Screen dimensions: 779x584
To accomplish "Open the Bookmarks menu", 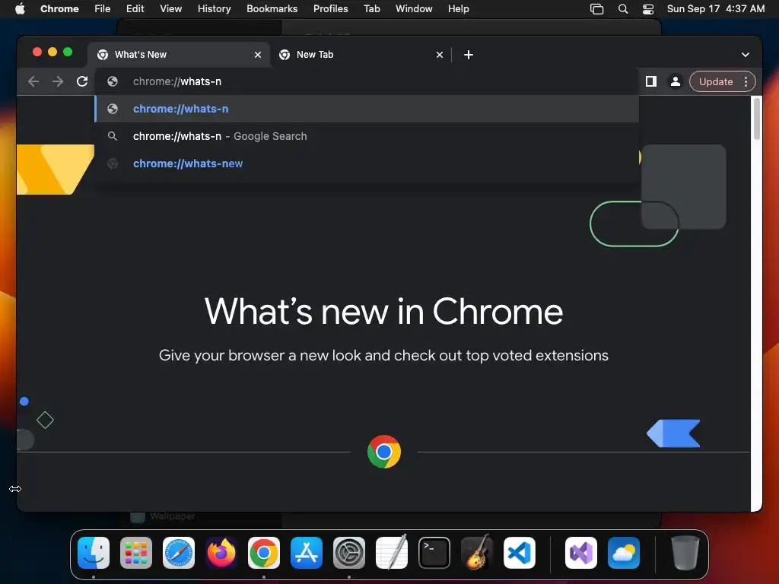I will click(272, 9).
